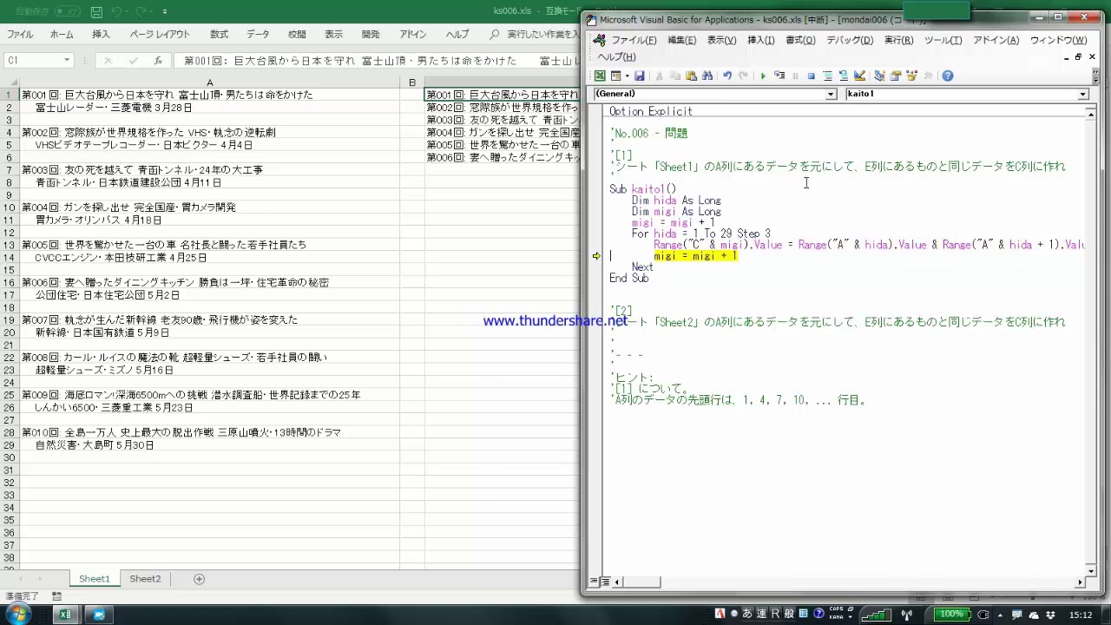
Task: Open Find using the binoculars icon
Action: click(x=707, y=76)
